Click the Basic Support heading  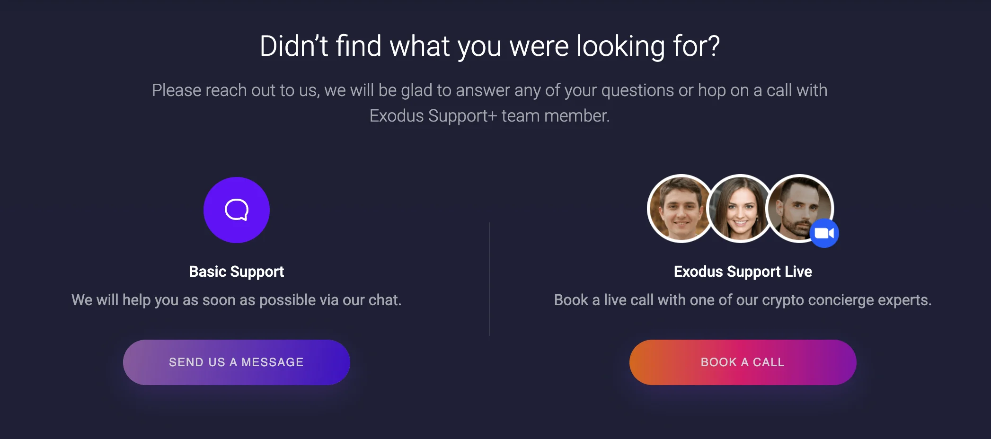(237, 272)
